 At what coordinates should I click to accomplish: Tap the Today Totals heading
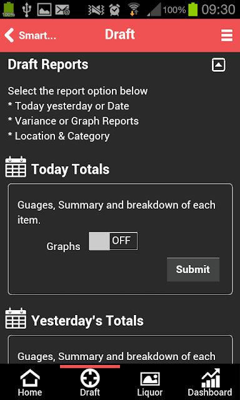pos(71,169)
